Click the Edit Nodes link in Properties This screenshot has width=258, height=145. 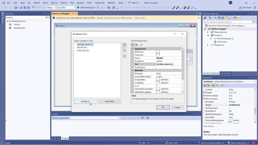coord(209,126)
